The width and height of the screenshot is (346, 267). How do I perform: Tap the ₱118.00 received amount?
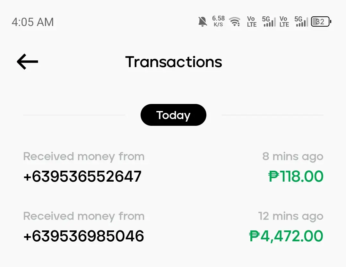(x=296, y=176)
